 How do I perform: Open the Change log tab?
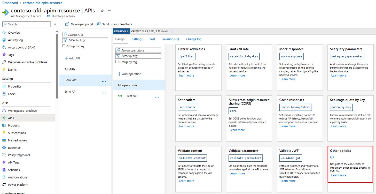[194, 39]
